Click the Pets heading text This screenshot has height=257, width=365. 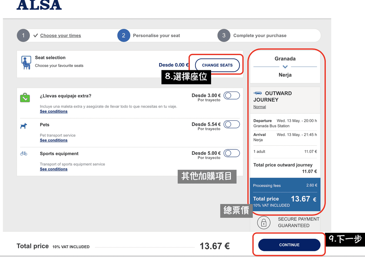(44, 125)
